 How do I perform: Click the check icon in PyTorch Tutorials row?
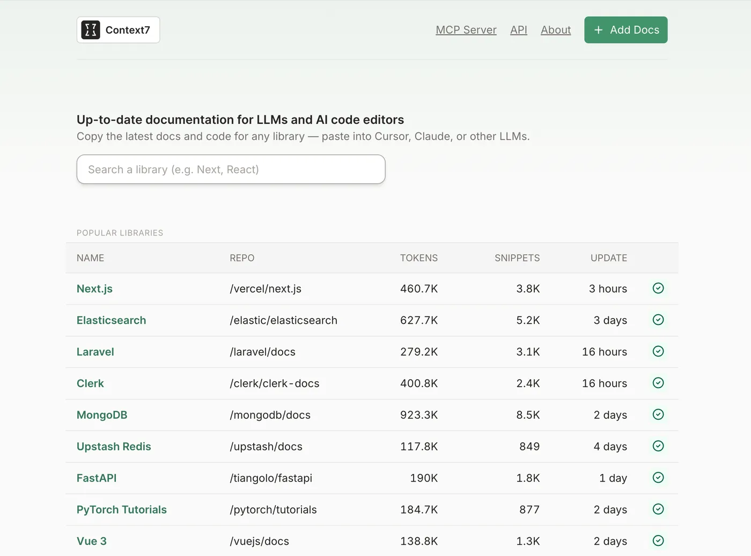pos(658,509)
